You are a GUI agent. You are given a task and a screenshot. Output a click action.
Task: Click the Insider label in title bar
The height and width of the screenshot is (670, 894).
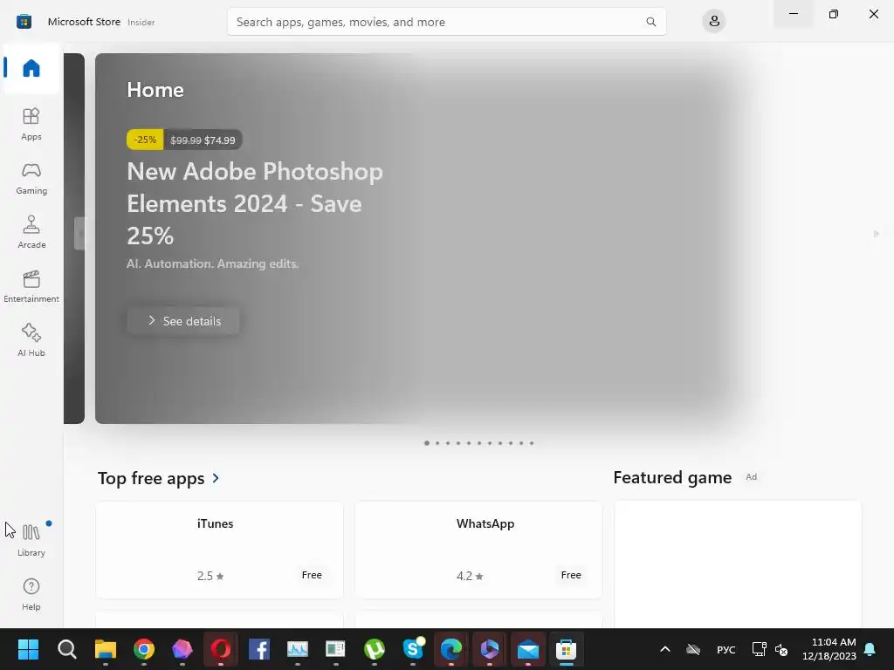(141, 22)
